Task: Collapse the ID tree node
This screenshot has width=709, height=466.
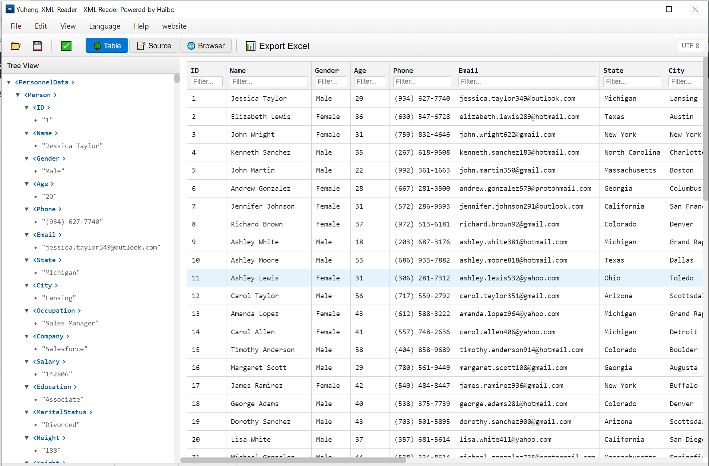Action: [x=27, y=107]
